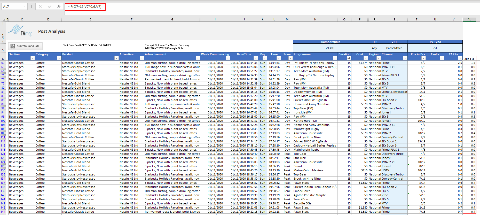Image resolution: width=480 pixels, height=215 pixels.
Task: Open the Week Commencing filter dropdown
Action: tap(228, 58)
